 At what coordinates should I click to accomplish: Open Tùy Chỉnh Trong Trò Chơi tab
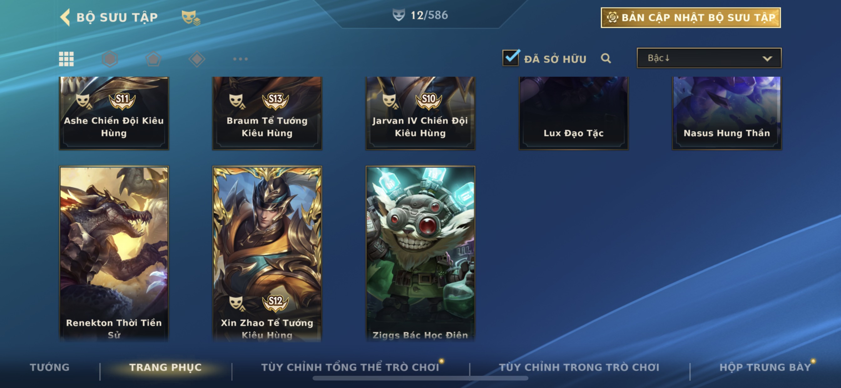click(x=579, y=367)
